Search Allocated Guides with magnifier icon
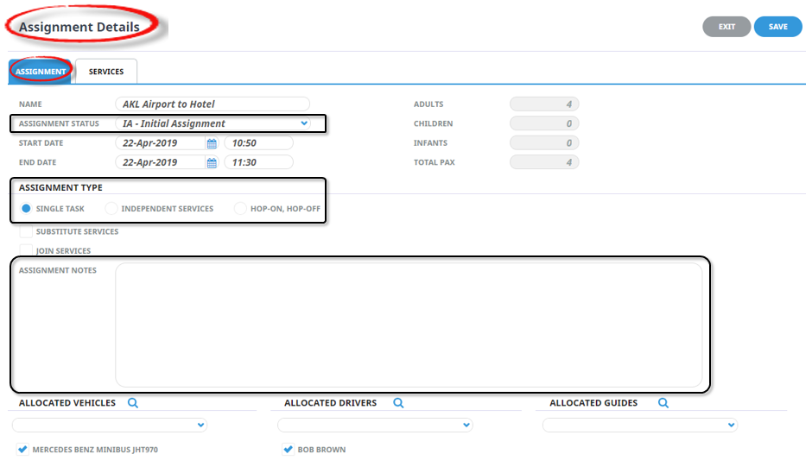The width and height of the screenshot is (812, 473). (663, 403)
